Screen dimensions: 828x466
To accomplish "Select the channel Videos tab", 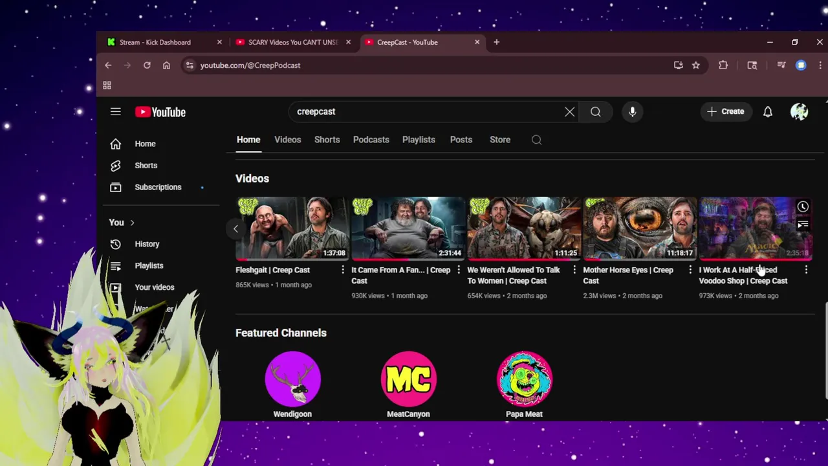I will coord(288,140).
